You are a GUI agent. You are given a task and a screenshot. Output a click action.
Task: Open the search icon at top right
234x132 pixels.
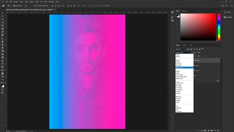pyautogui.click(x=223, y=6)
